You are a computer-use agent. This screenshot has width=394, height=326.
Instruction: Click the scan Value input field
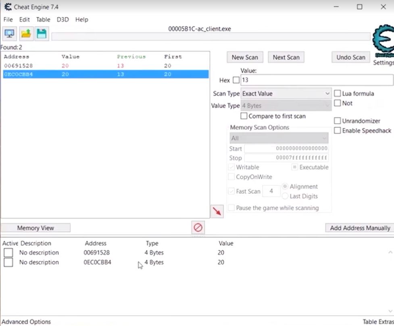pos(316,80)
